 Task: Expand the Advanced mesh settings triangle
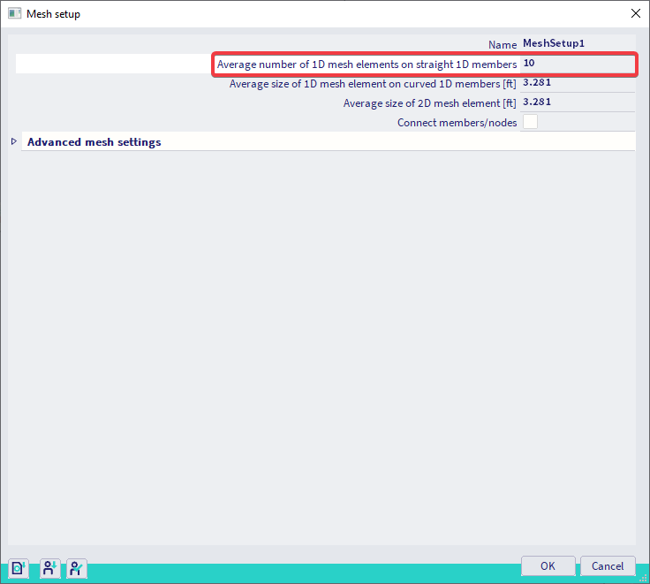(13, 142)
